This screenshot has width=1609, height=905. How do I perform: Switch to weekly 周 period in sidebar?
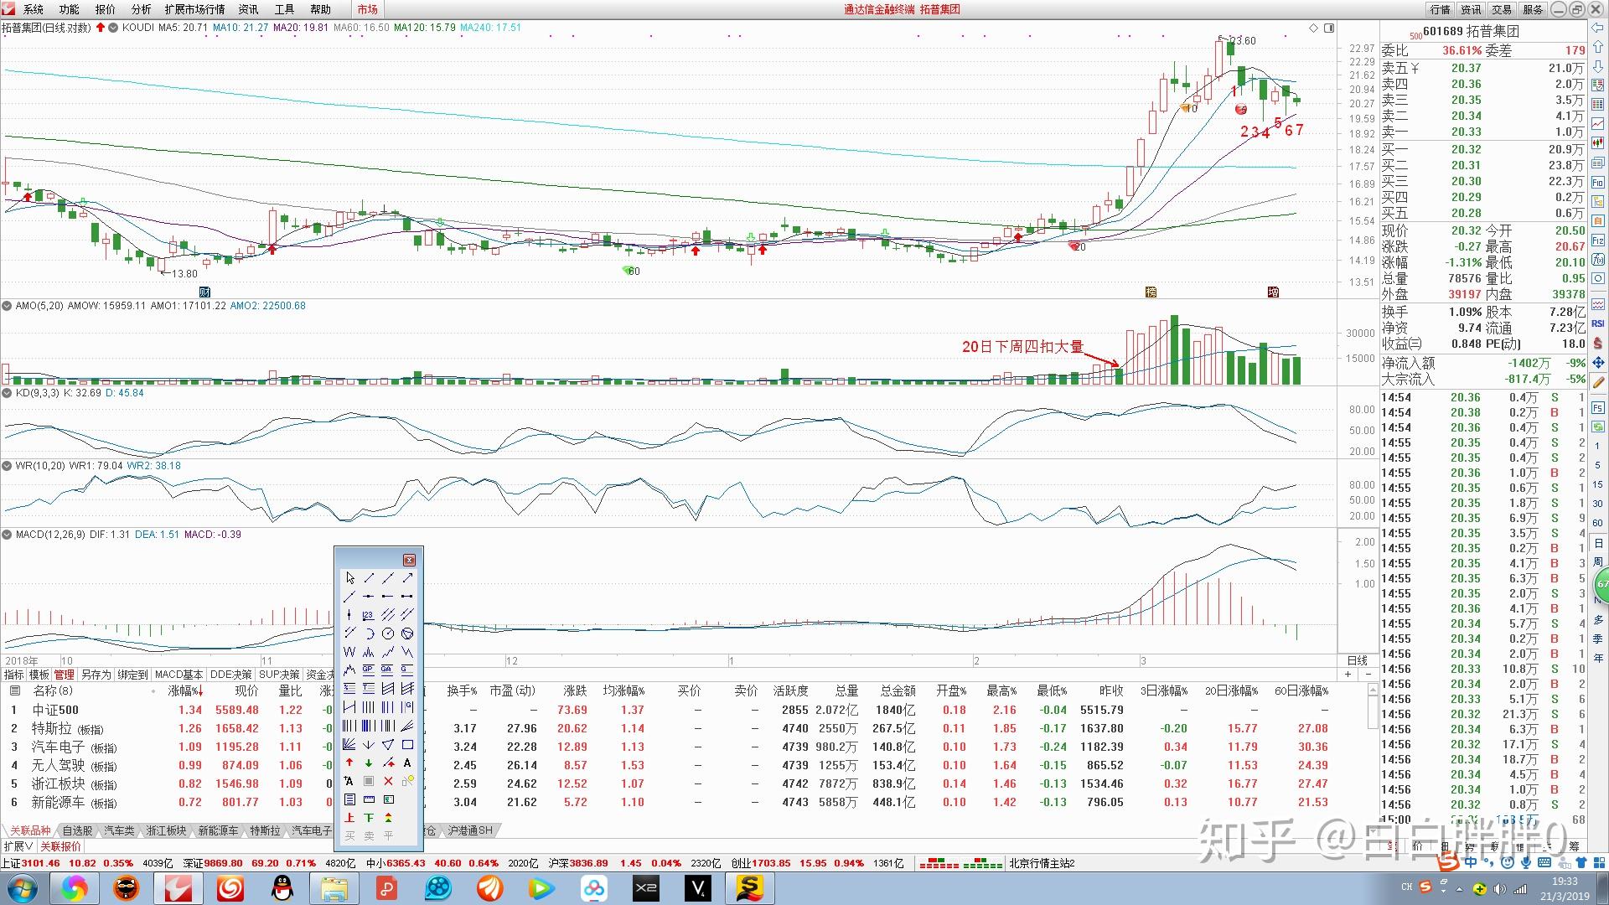click(1598, 561)
